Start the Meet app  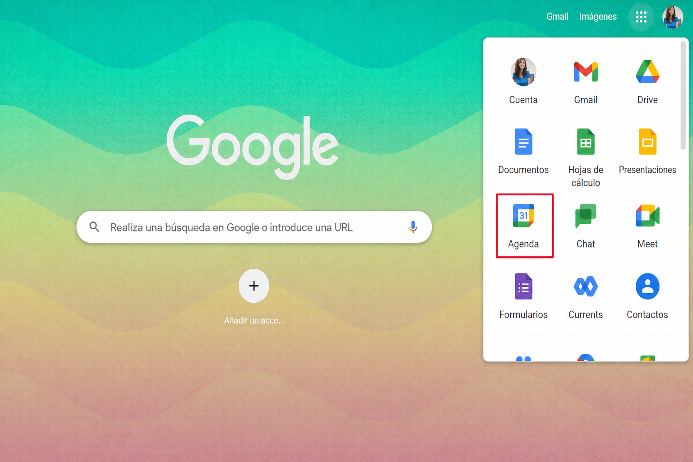coord(647,226)
